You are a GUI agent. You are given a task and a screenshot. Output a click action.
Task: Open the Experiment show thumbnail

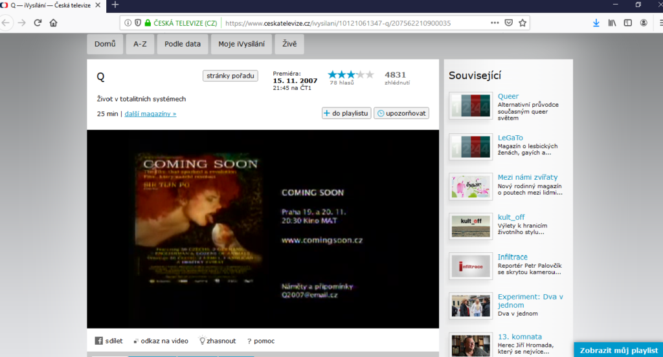click(x=471, y=306)
